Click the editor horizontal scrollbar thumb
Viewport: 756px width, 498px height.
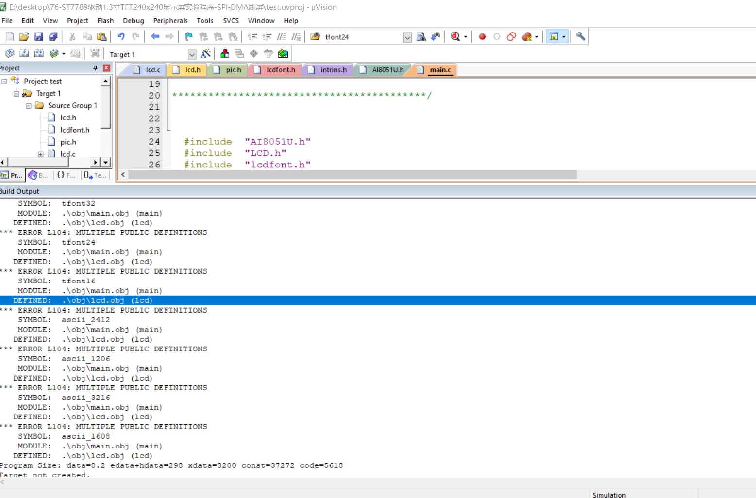tap(353, 175)
